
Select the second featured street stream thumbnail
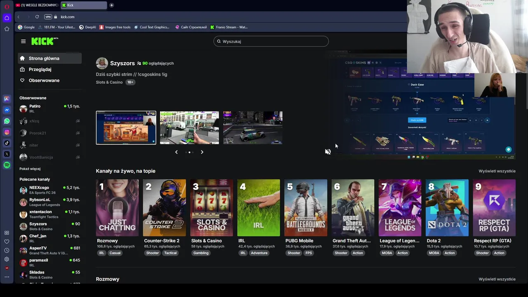click(189, 128)
